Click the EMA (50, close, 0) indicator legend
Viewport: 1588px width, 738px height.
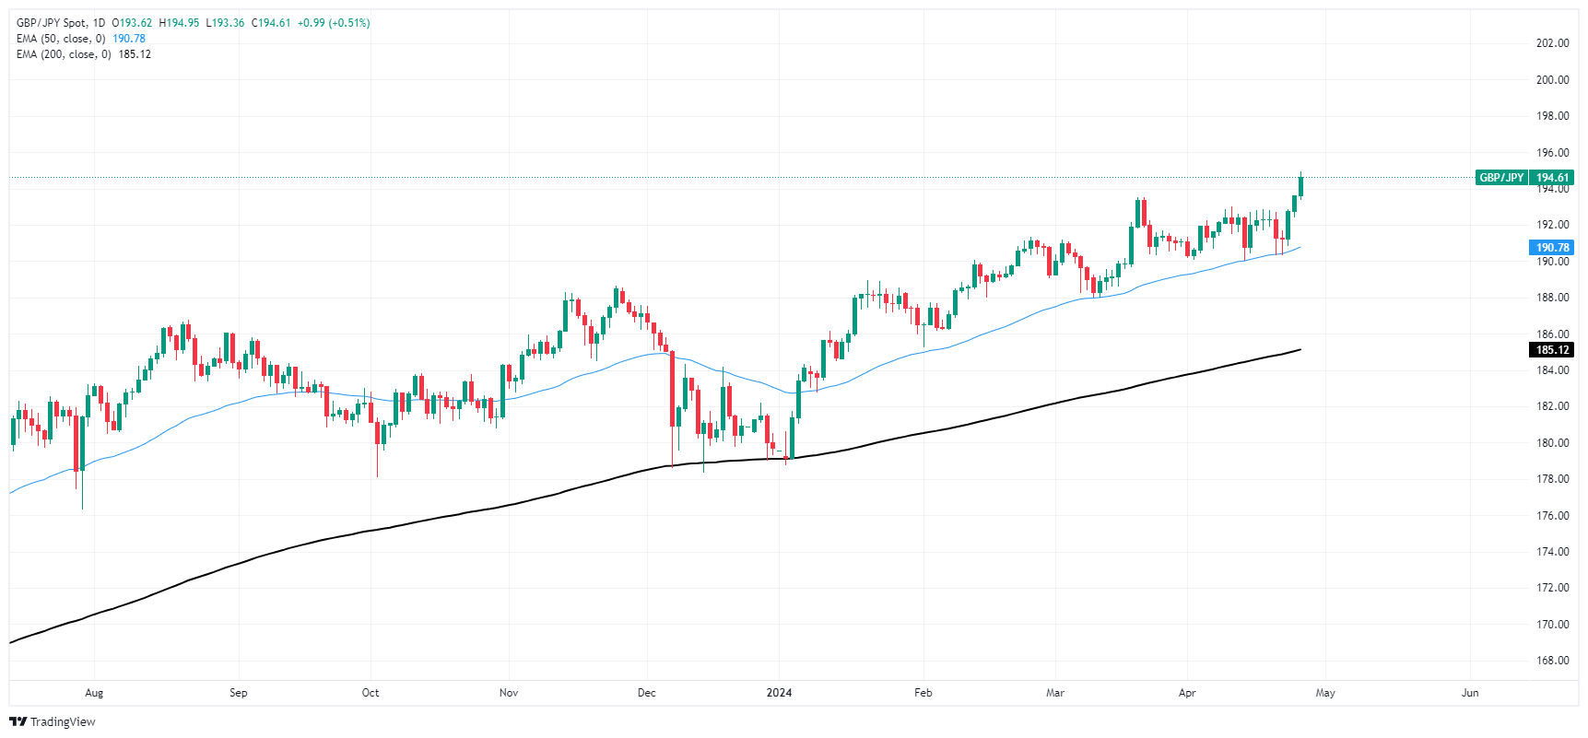click(x=61, y=39)
